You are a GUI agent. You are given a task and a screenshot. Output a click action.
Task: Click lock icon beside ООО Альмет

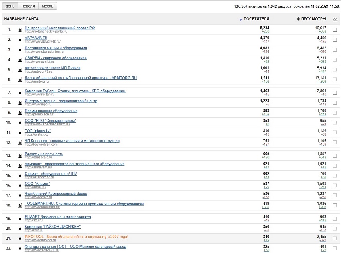click(x=20, y=186)
